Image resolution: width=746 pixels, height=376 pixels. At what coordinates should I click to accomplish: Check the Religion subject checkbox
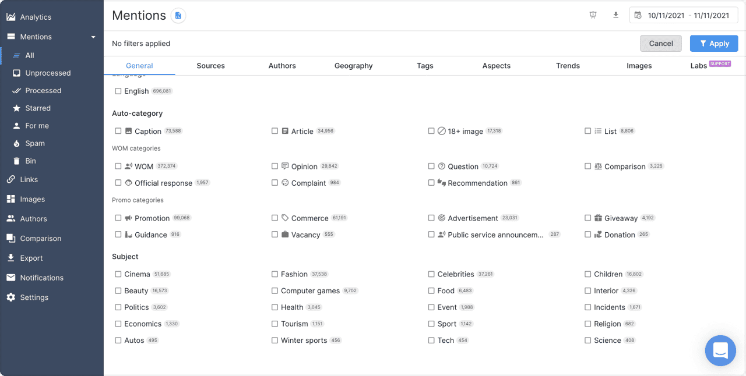pyautogui.click(x=587, y=324)
